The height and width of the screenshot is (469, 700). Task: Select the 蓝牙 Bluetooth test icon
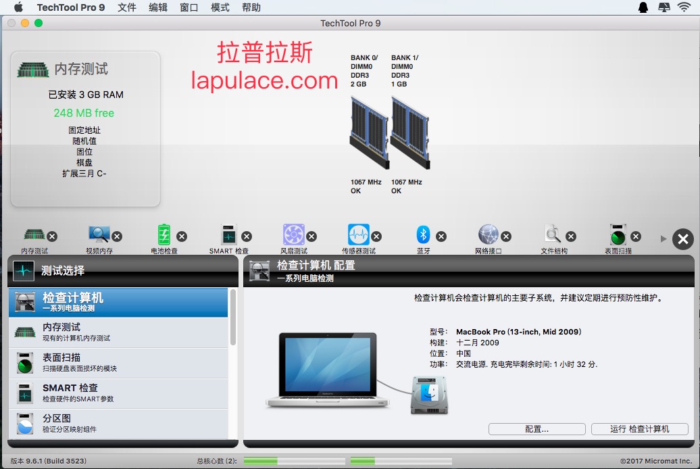point(423,234)
